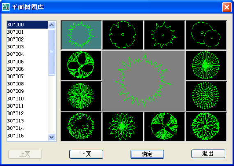This screenshot has width=234, height=166.
Task: Select B07010 in the list
Action: pos(28,99)
